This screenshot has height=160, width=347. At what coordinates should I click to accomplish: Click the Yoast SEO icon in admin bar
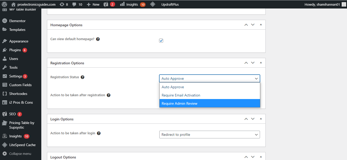click(106, 4)
